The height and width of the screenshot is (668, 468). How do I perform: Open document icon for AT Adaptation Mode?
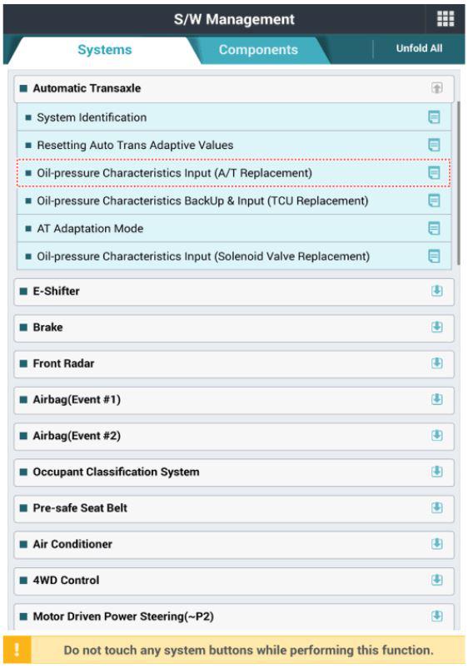[434, 228]
